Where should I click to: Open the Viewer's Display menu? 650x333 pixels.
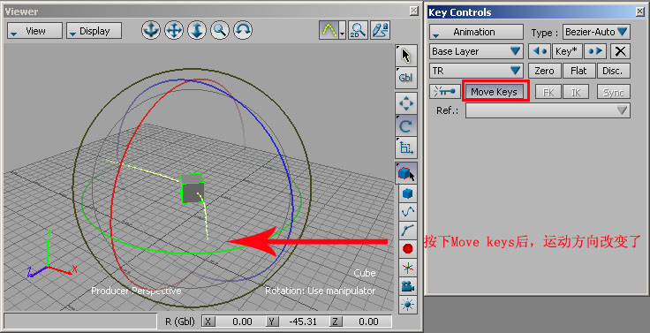pyautogui.click(x=94, y=31)
